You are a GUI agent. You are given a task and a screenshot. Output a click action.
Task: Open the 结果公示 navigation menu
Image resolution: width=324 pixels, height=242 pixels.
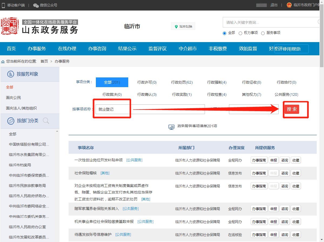click(127, 49)
